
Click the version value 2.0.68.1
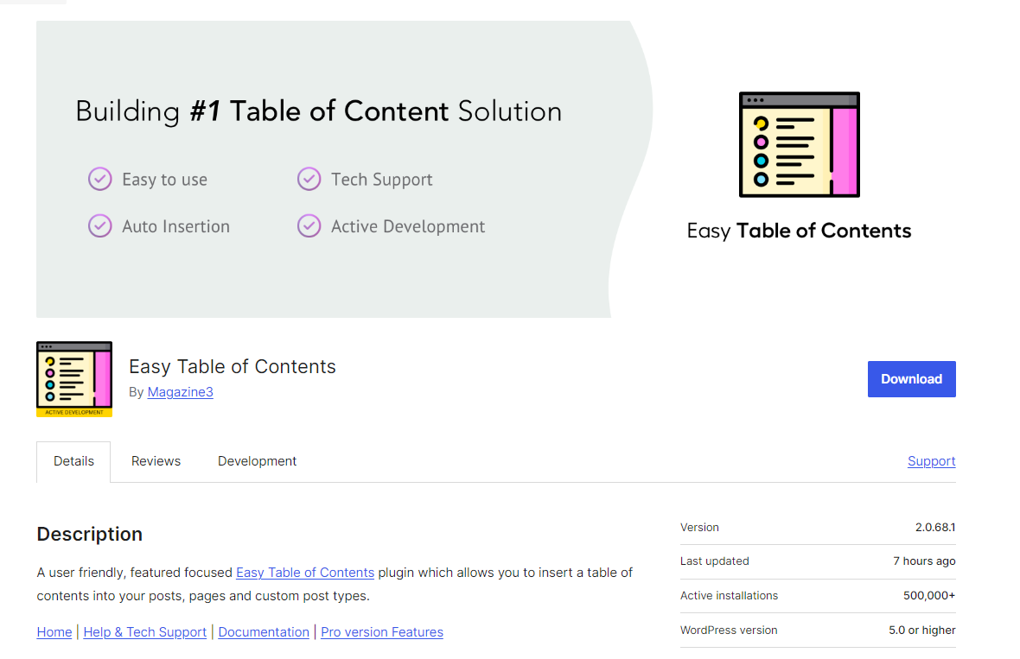point(935,527)
